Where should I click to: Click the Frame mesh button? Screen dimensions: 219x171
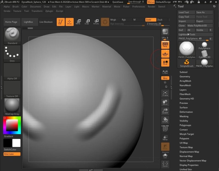click(165, 94)
